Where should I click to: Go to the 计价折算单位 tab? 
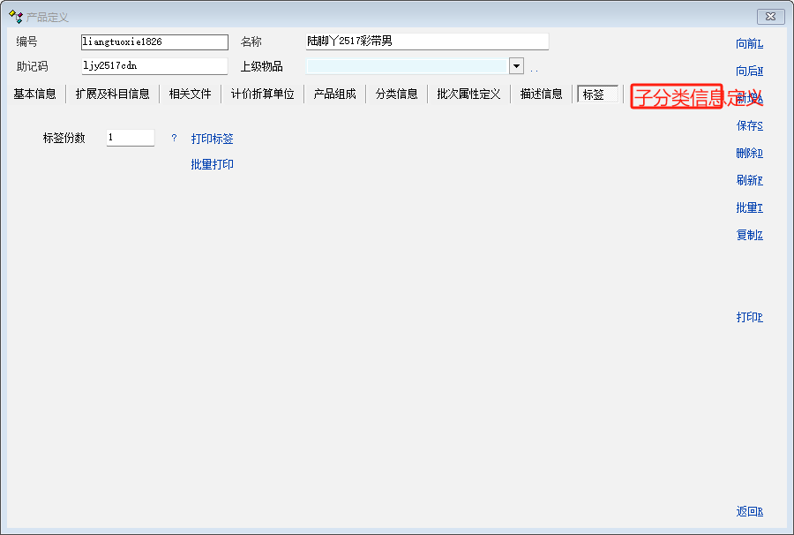262,94
